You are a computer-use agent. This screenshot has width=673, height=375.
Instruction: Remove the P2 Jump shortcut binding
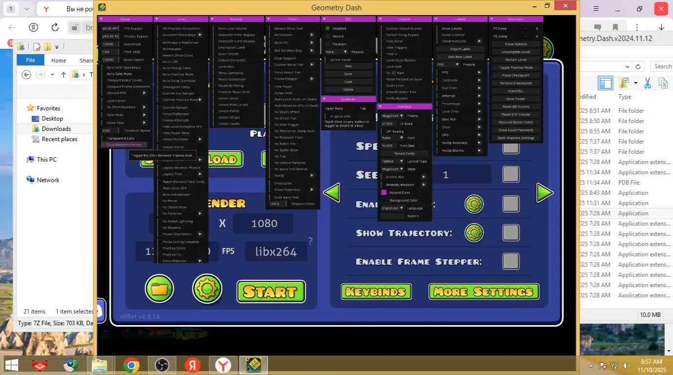pos(537,36)
